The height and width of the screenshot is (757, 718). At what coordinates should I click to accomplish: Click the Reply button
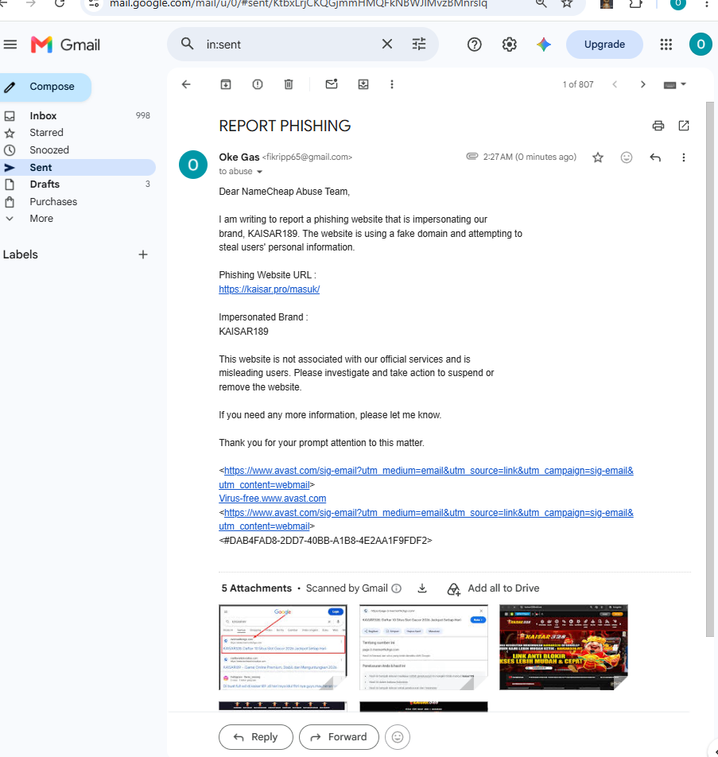pyautogui.click(x=256, y=736)
